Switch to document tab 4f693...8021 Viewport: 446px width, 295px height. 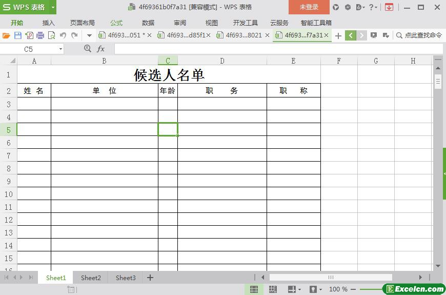(x=239, y=35)
